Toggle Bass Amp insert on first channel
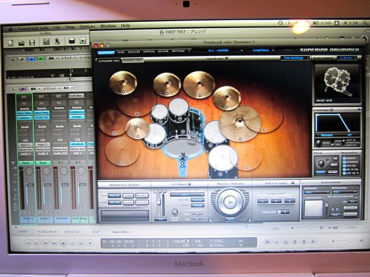 pyautogui.click(x=24, y=113)
